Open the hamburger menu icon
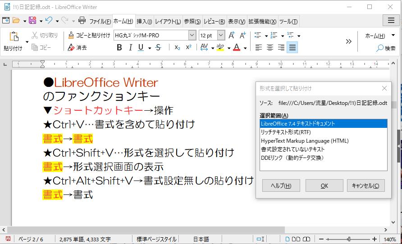The height and width of the screenshot is (244, 402). 391,20
